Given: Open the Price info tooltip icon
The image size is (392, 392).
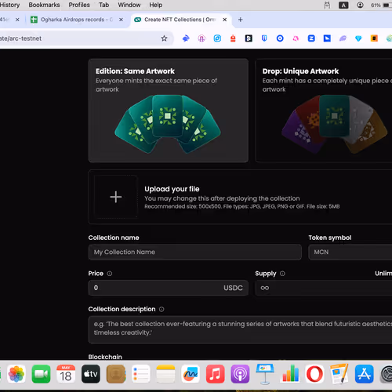Looking at the screenshot, I should click(x=110, y=274).
